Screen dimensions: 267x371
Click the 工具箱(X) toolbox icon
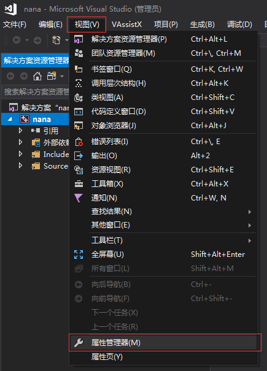(79, 184)
